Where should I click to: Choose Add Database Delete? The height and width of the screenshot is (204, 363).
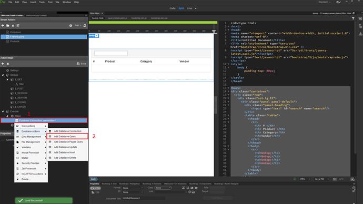(67, 158)
